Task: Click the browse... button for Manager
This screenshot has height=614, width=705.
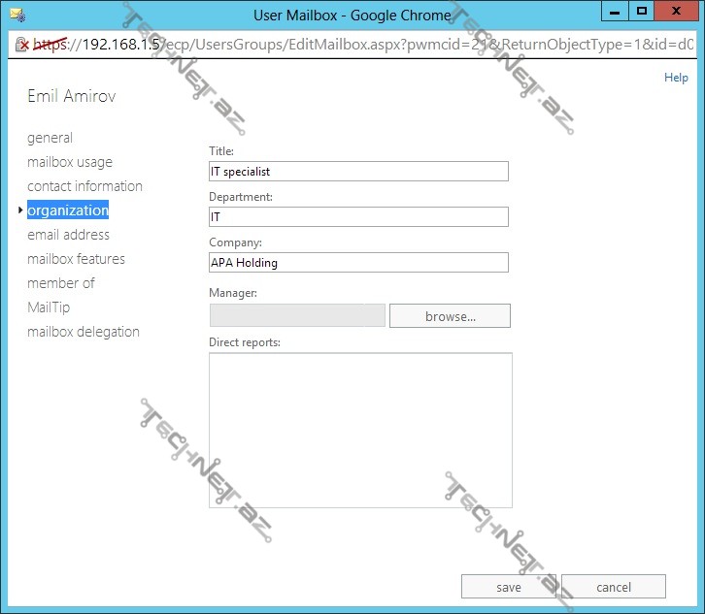Action: pos(450,316)
